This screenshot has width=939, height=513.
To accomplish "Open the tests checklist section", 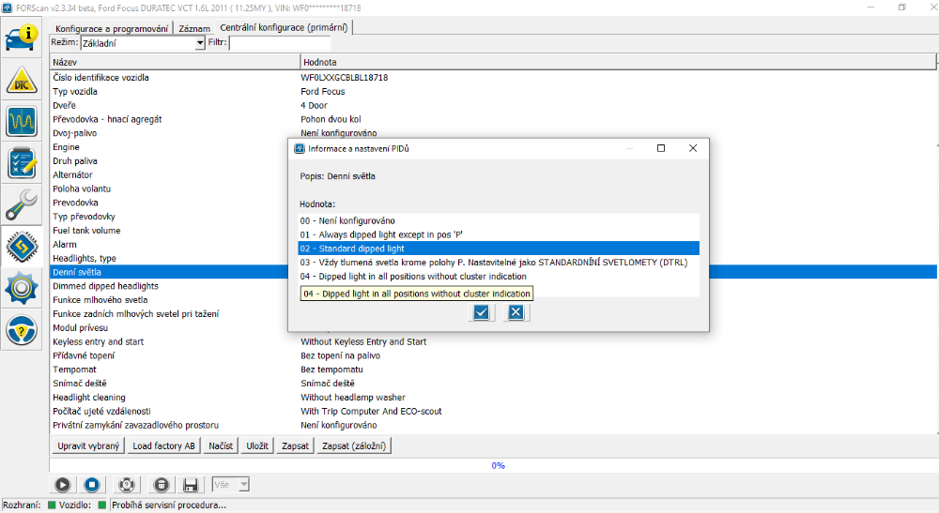I will click(21, 164).
